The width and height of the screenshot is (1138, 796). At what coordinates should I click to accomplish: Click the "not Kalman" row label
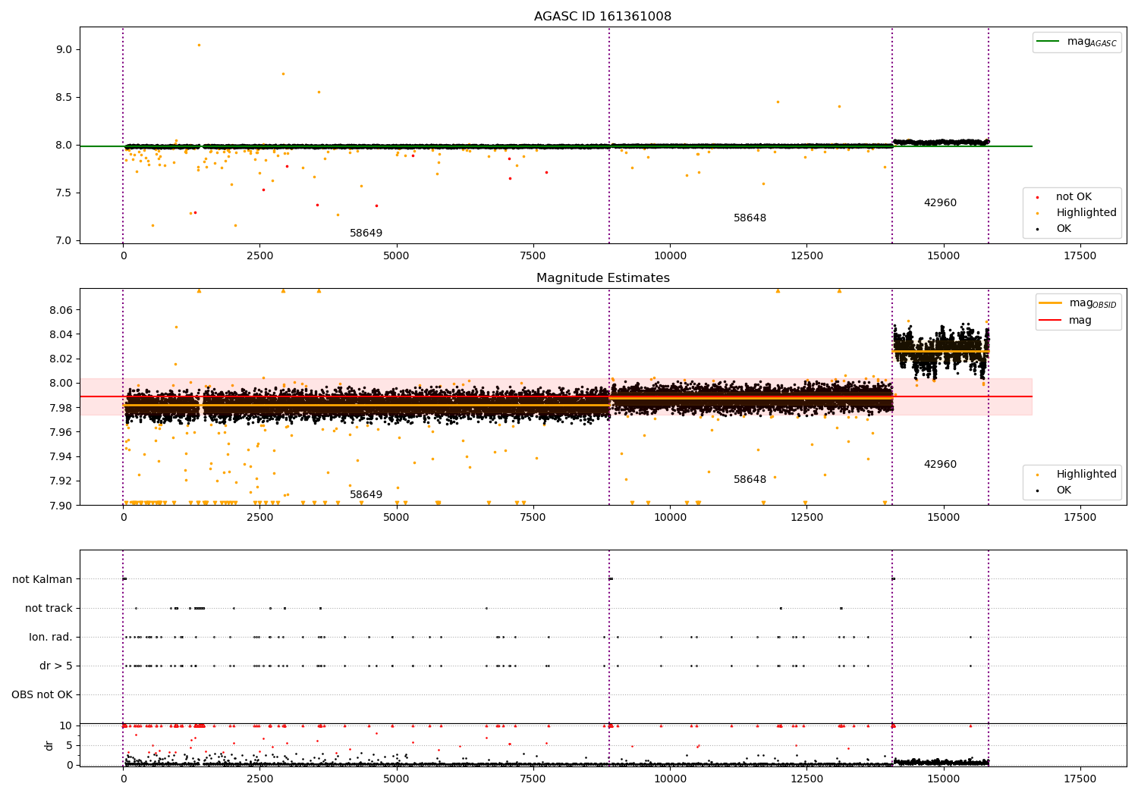(x=42, y=580)
